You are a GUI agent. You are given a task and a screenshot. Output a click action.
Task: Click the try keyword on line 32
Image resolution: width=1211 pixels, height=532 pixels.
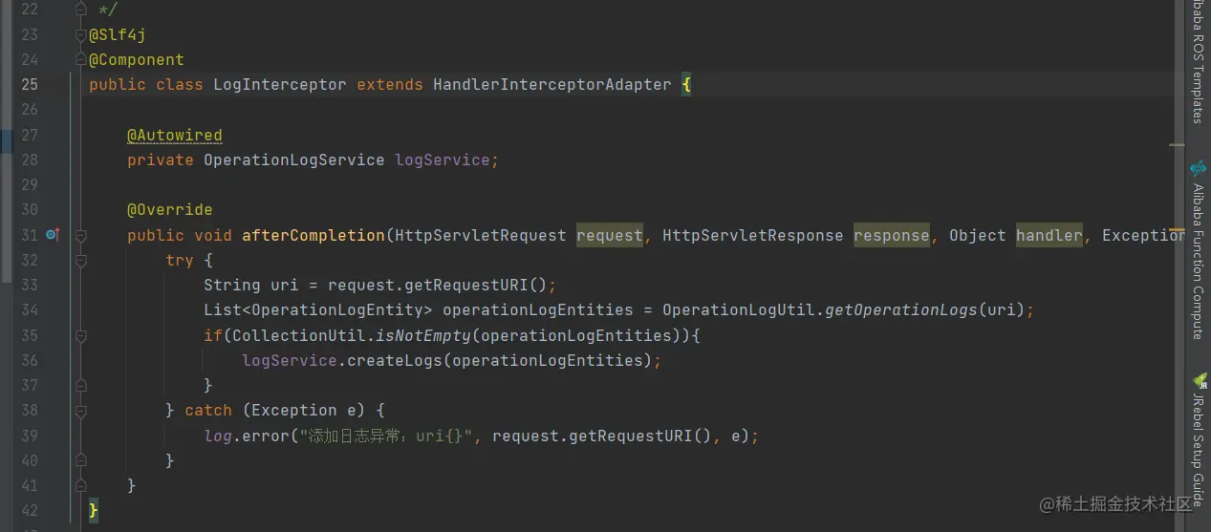coord(180,260)
